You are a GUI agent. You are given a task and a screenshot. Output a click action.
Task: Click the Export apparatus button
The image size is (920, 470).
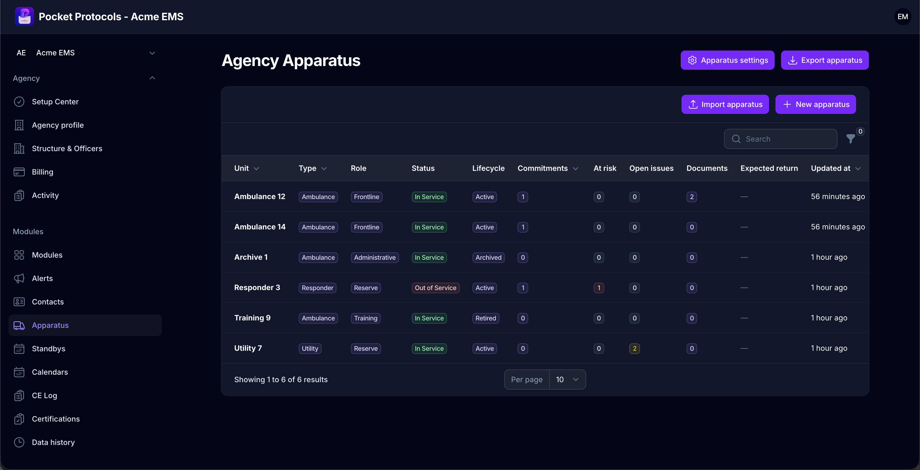[x=825, y=60]
